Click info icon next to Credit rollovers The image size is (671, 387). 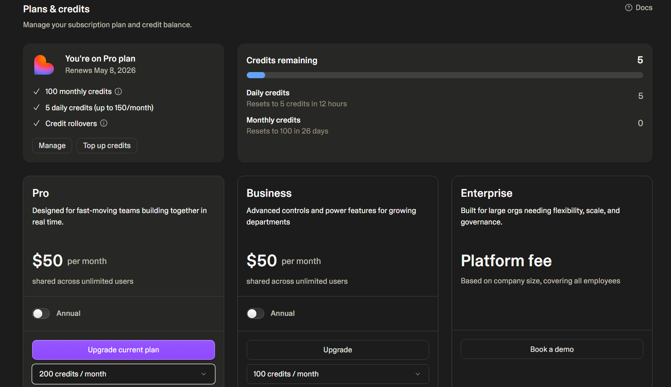(x=104, y=123)
